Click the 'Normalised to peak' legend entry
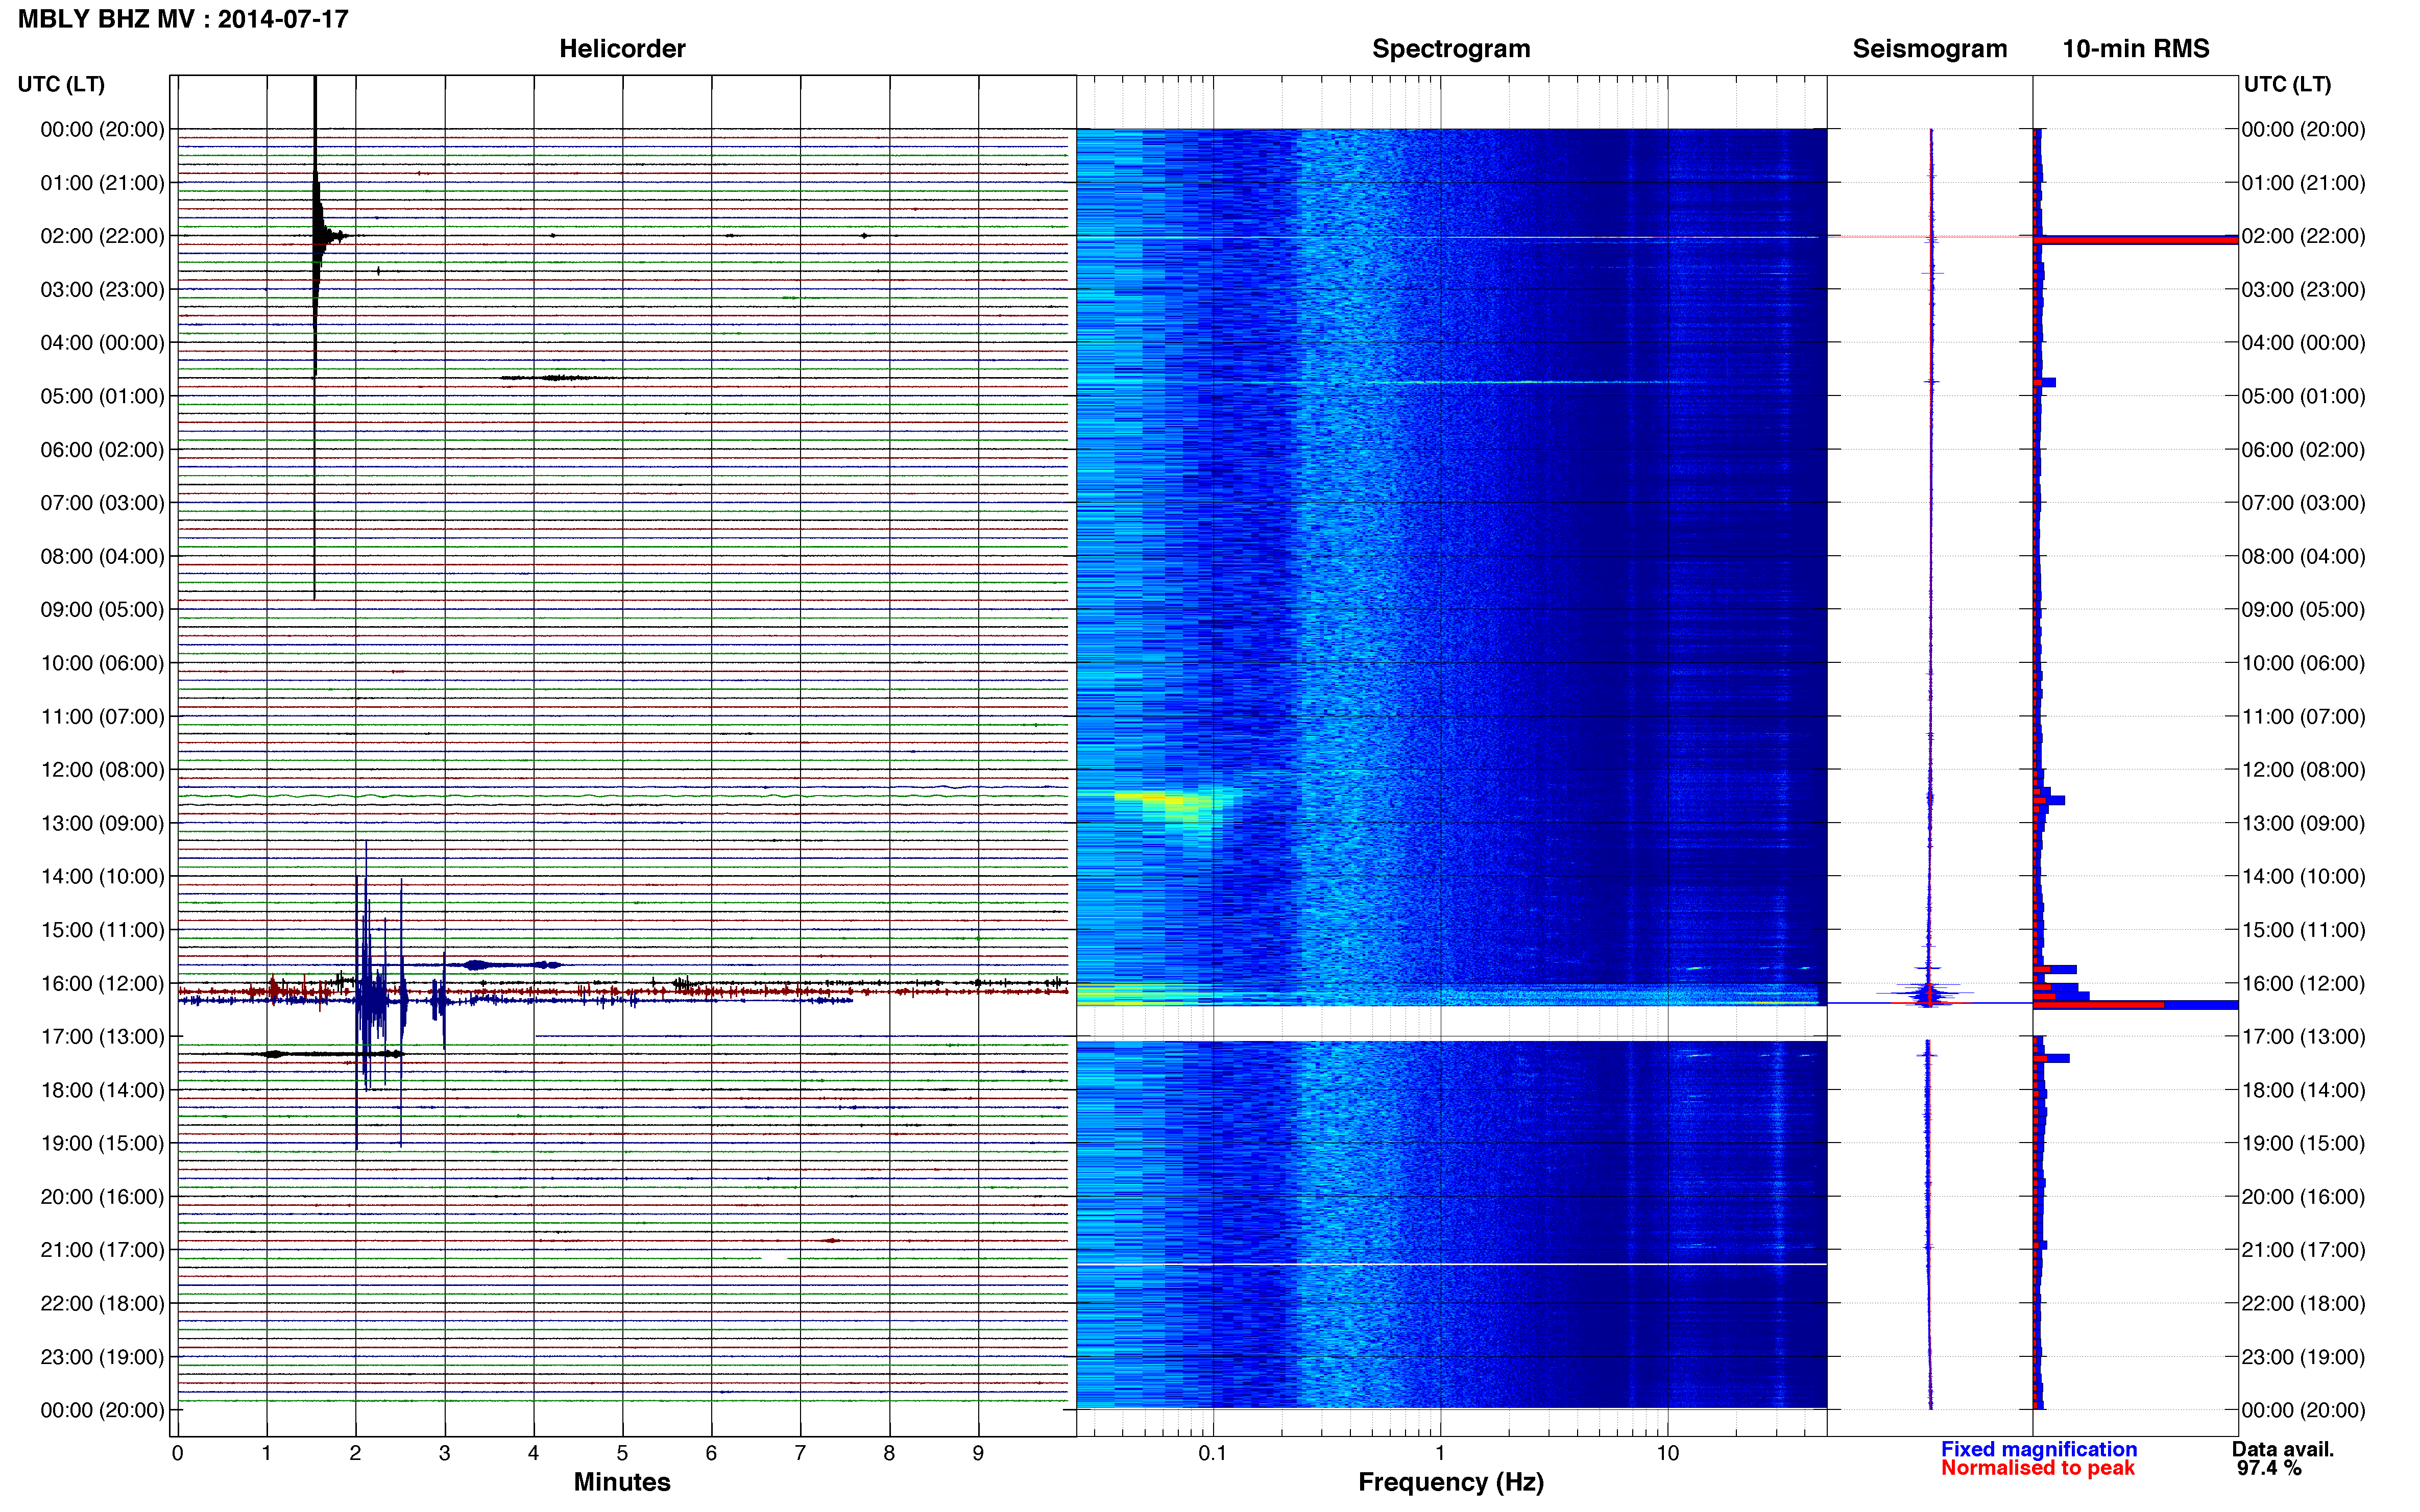 (2038, 1468)
